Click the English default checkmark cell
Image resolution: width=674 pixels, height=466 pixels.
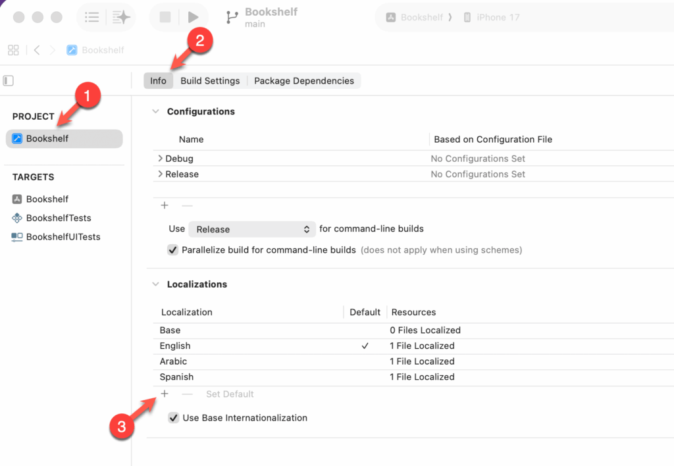click(365, 346)
